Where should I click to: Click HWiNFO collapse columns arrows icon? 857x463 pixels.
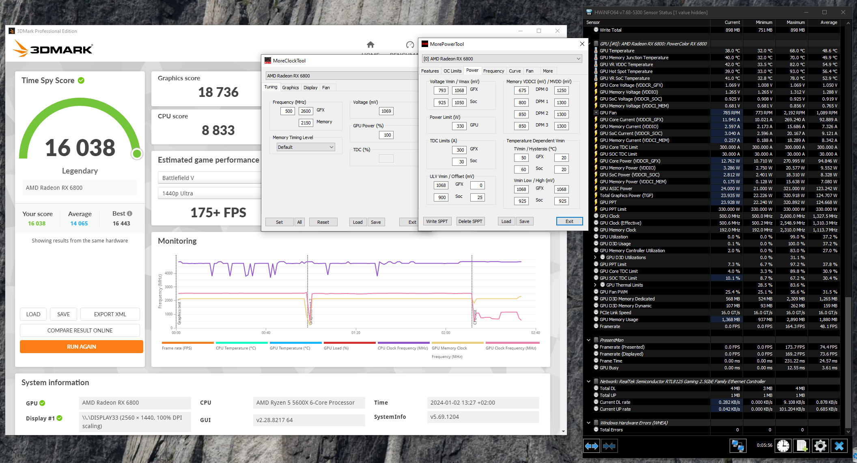tap(609, 446)
